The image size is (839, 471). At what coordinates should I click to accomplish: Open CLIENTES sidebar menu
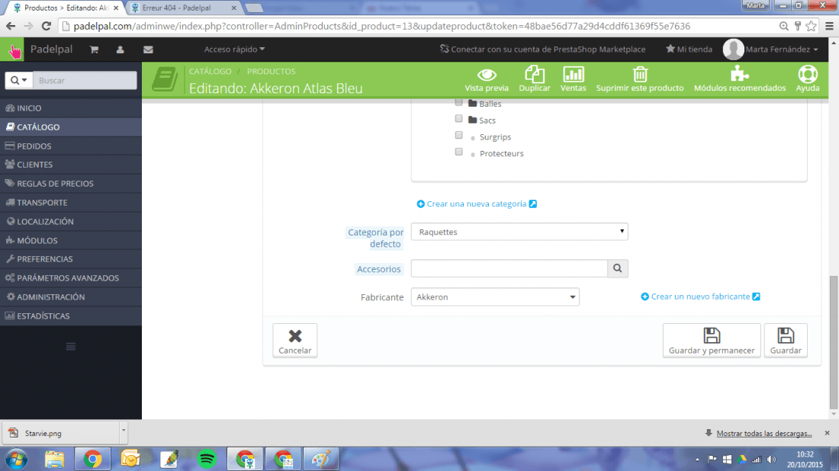[71, 165]
